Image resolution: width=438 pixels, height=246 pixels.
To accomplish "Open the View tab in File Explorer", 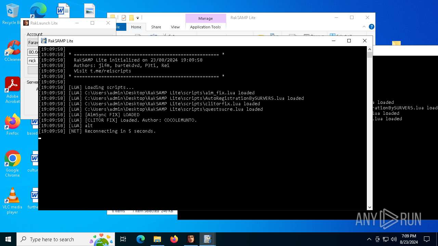I will 175,27.
